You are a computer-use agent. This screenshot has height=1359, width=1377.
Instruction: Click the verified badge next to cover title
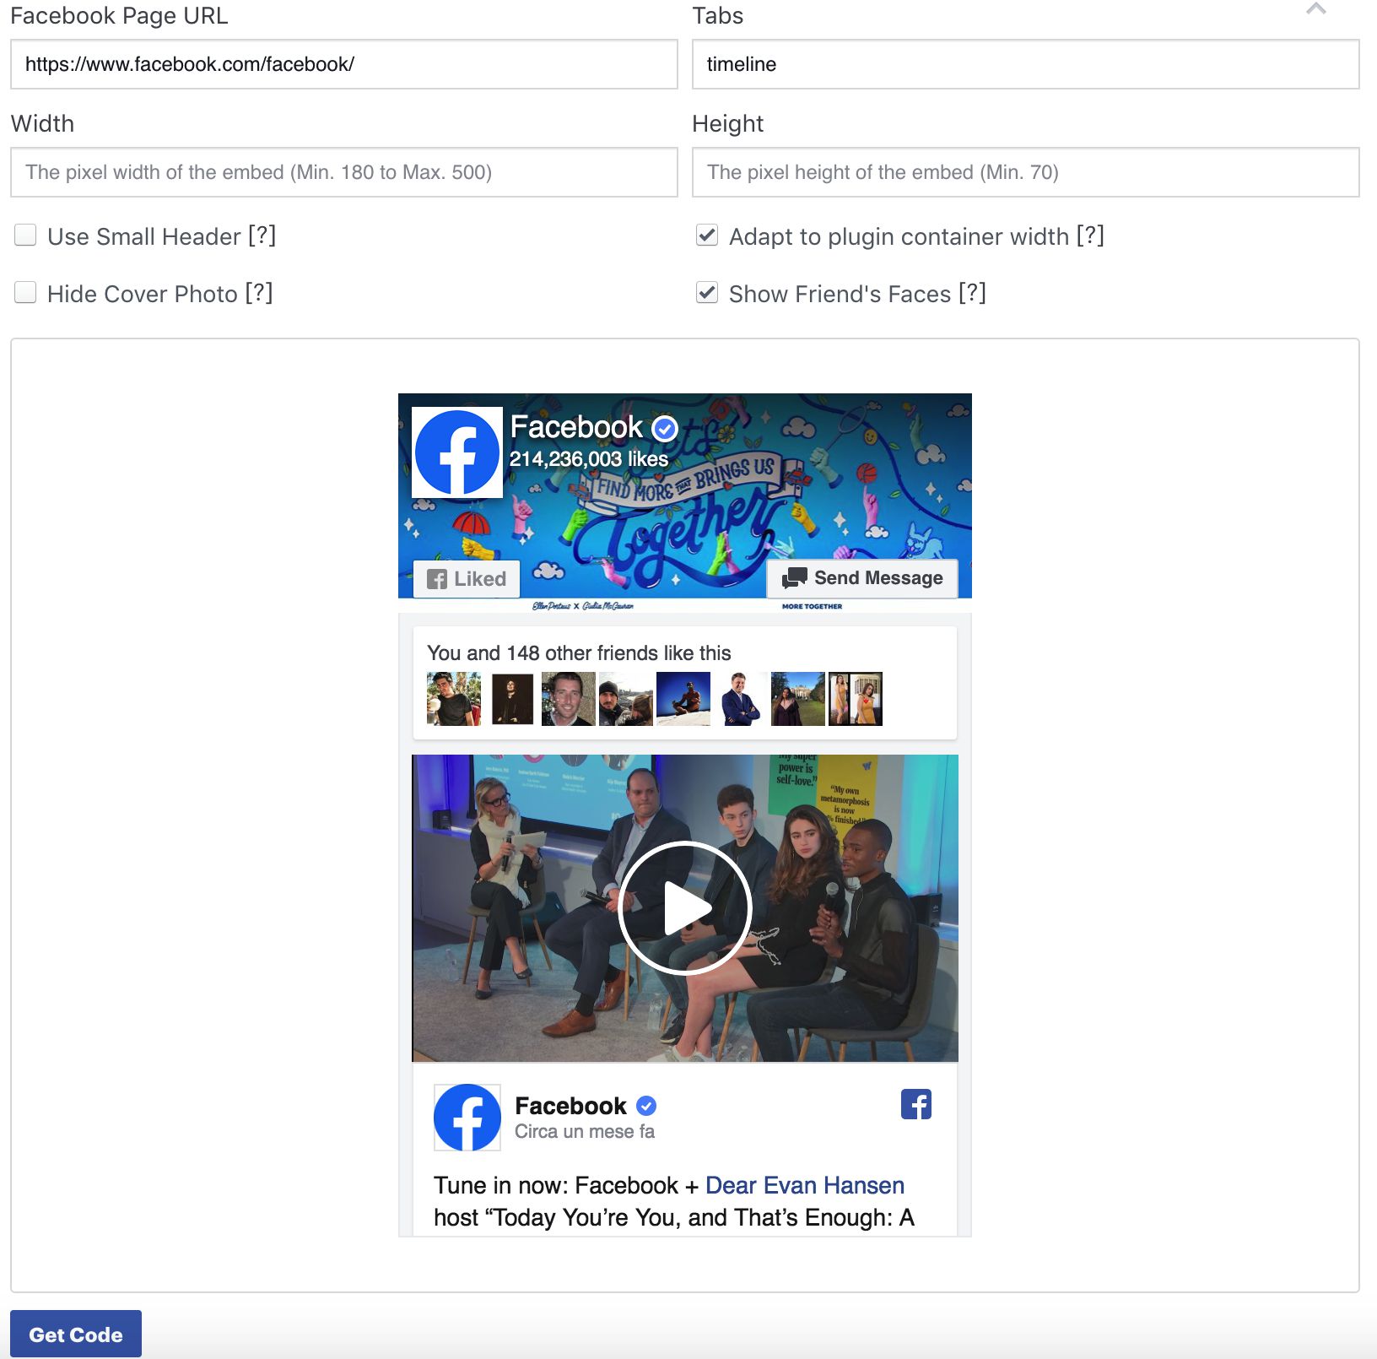coord(666,429)
